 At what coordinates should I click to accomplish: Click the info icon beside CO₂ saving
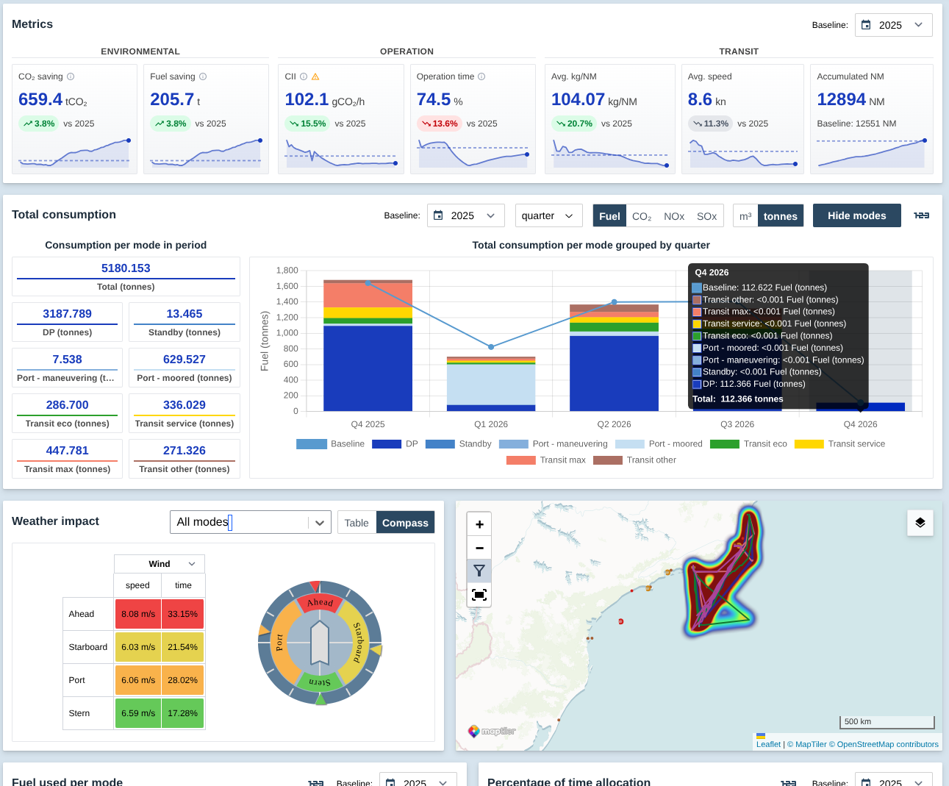pos(71,76)
